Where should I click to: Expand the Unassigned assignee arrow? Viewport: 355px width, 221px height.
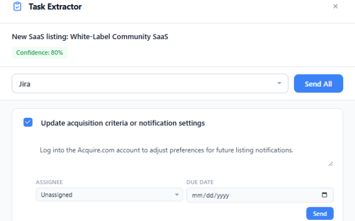point(176,195)
